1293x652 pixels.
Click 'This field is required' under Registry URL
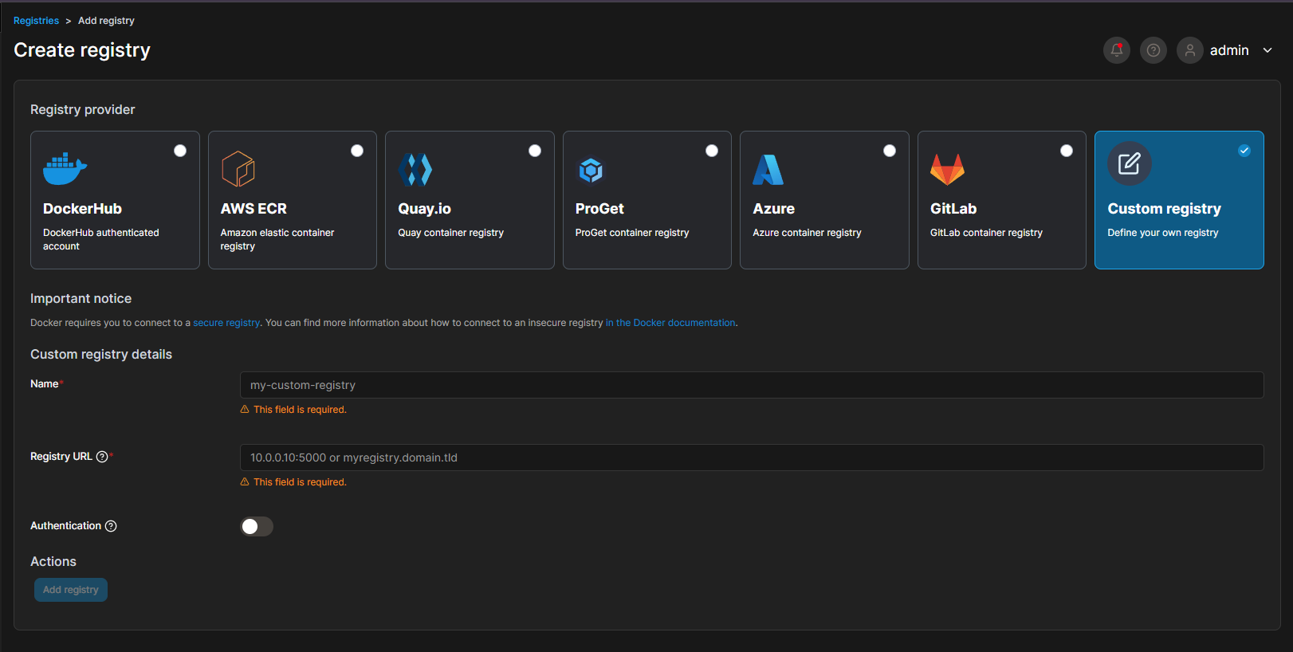click(x=300, y=482)
